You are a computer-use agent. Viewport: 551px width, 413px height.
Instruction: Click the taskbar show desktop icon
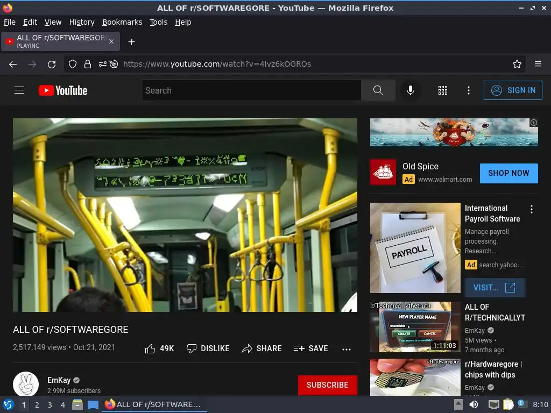pos(93,404)
